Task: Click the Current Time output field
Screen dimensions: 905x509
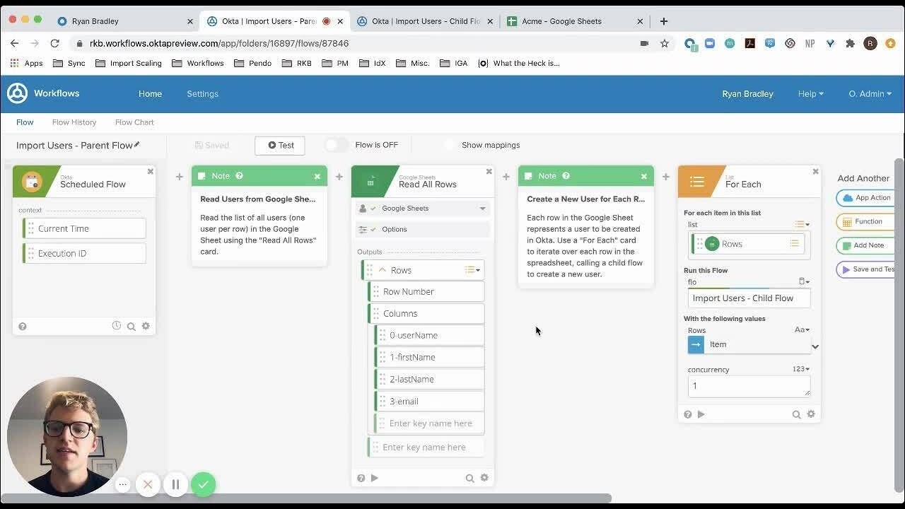Action: (84, 229)
